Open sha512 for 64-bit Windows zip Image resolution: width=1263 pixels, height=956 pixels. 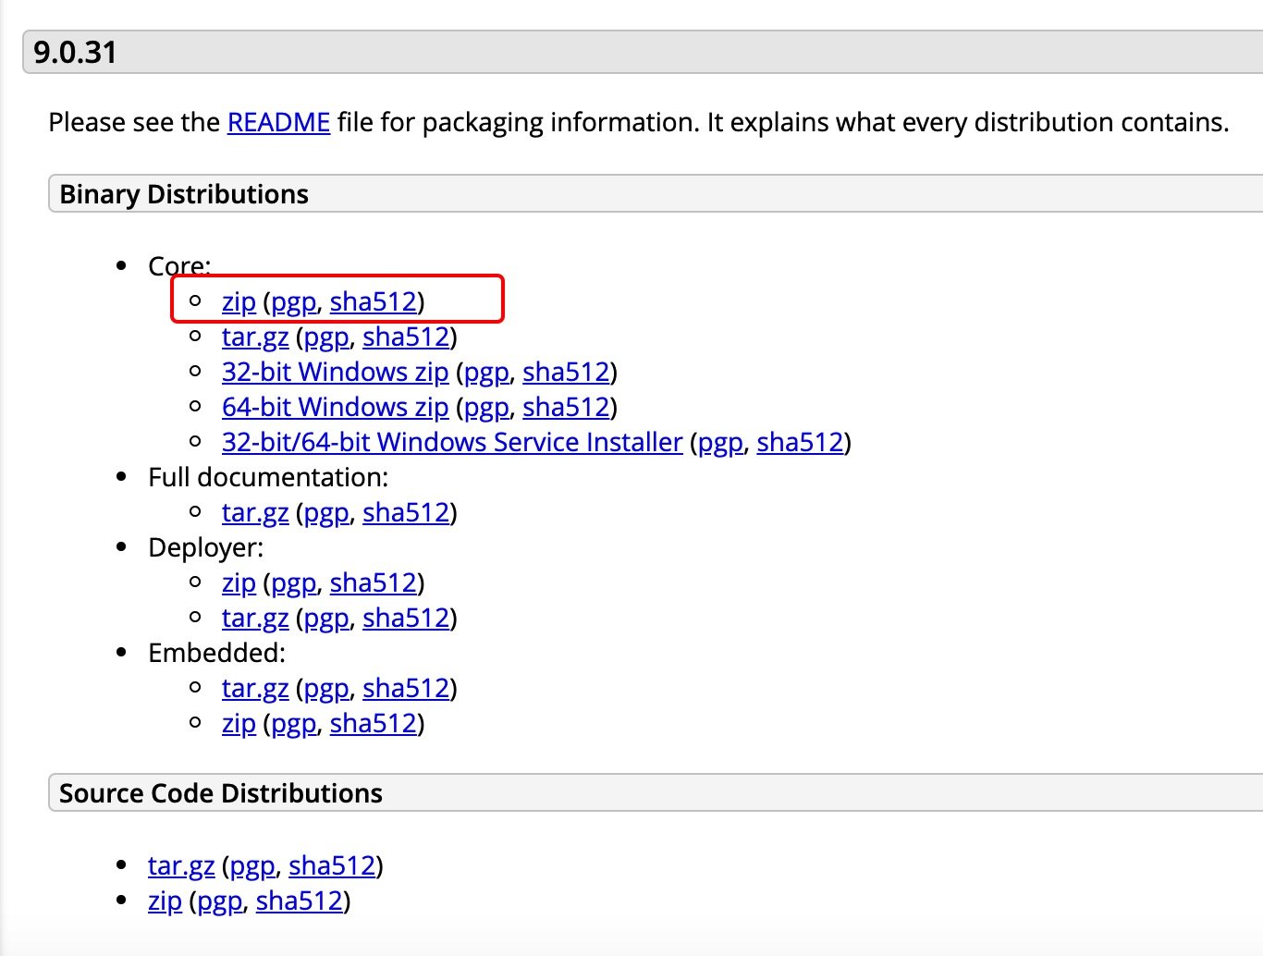tap(566, 407)
